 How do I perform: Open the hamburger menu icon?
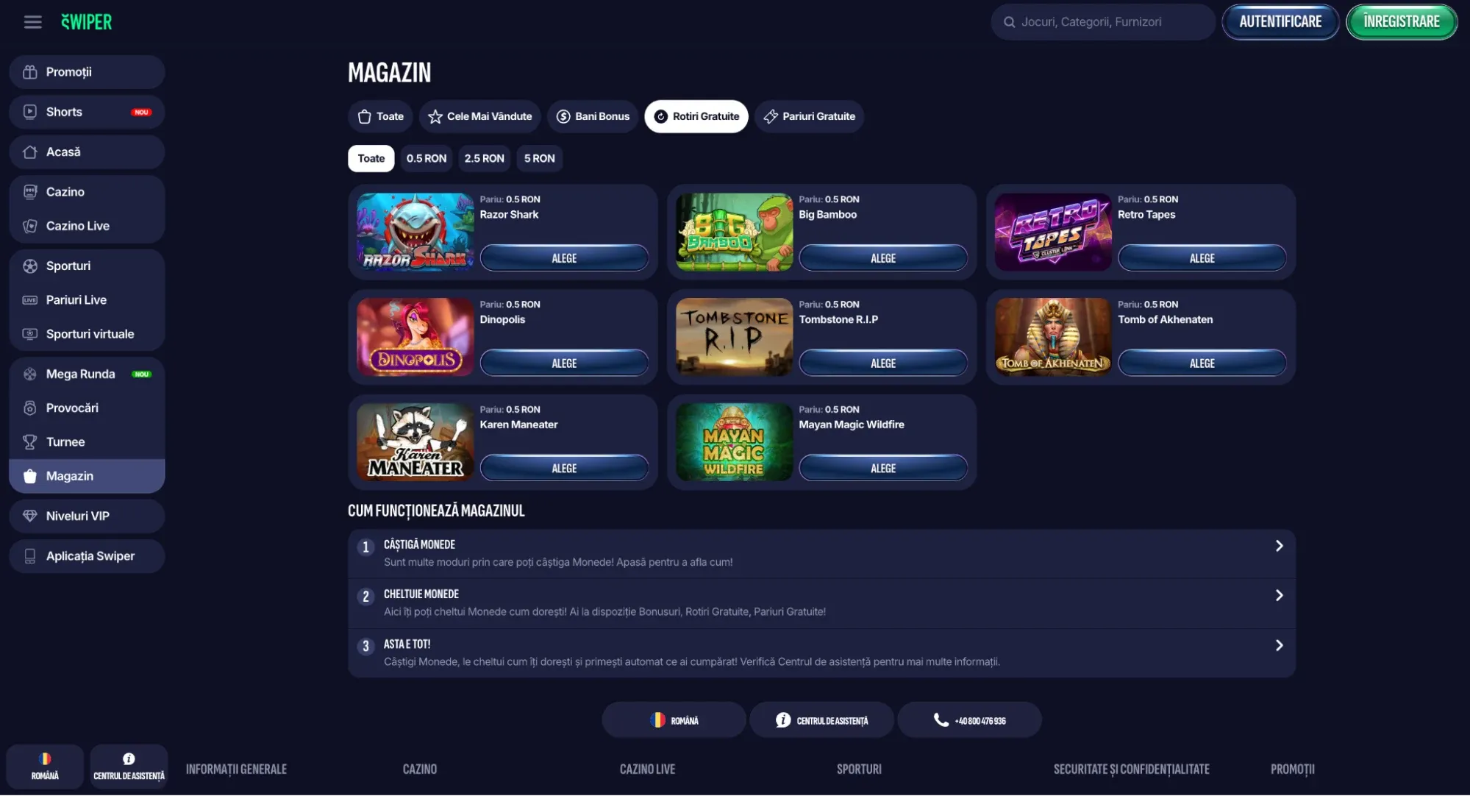pos(32,22)
